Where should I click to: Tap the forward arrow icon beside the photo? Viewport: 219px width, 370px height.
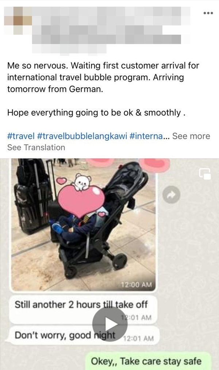[x=171, y=195]
